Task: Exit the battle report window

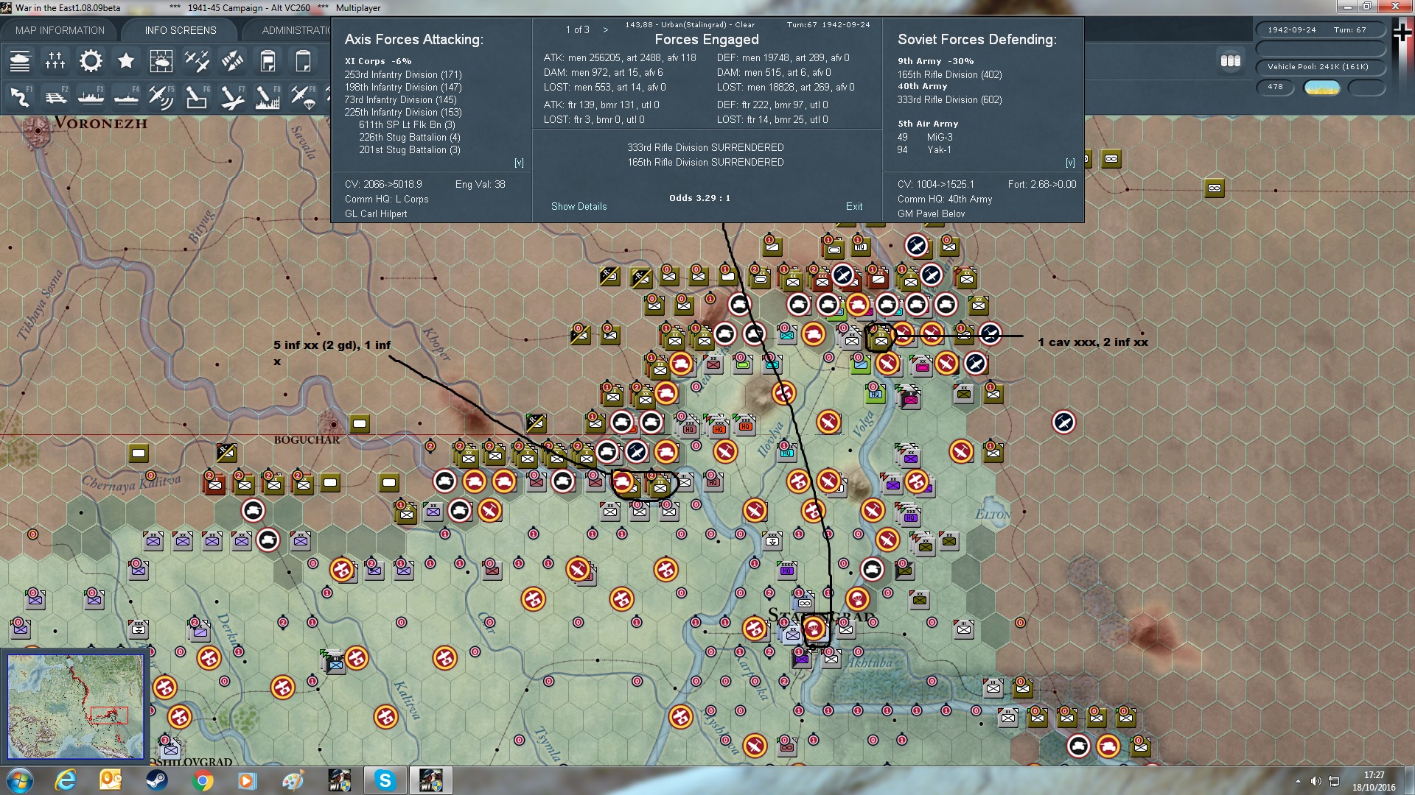Action: click(x=854, y=207)
